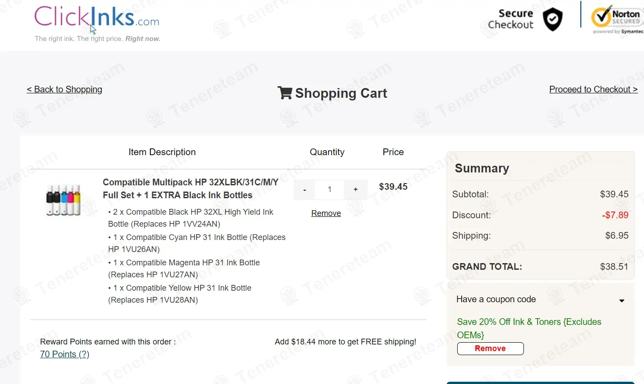644x384 pixels.
Task: Open the 70 Points reward link
Action: pos(64,354)
